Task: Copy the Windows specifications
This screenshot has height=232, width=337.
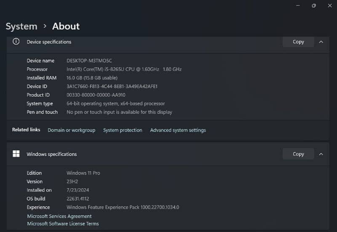Action: [298, 154]
